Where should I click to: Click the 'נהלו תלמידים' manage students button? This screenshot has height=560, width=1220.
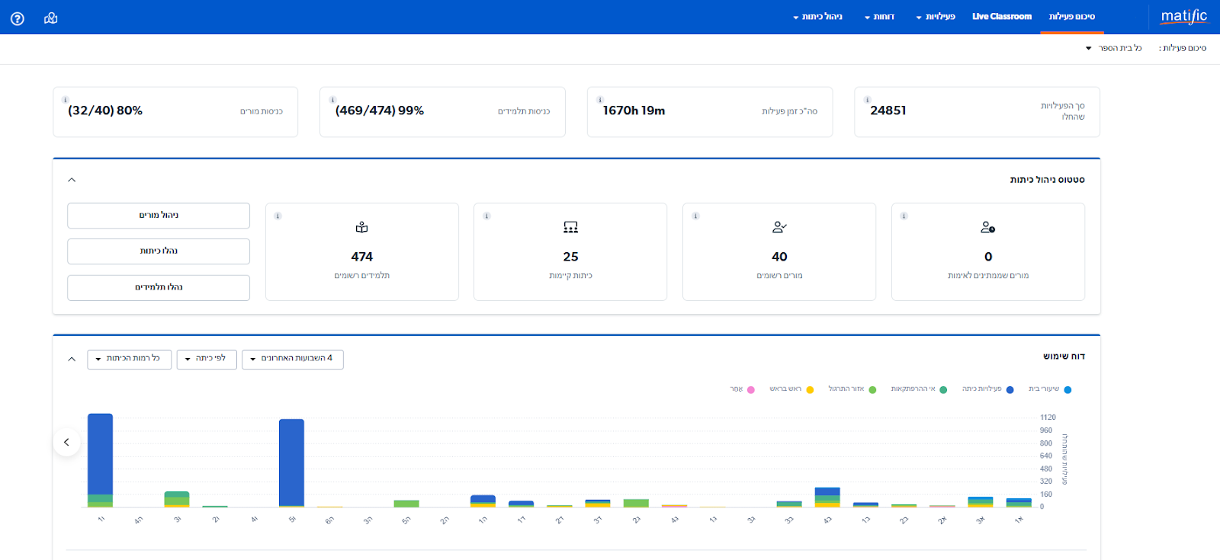(x=159, y=288)
